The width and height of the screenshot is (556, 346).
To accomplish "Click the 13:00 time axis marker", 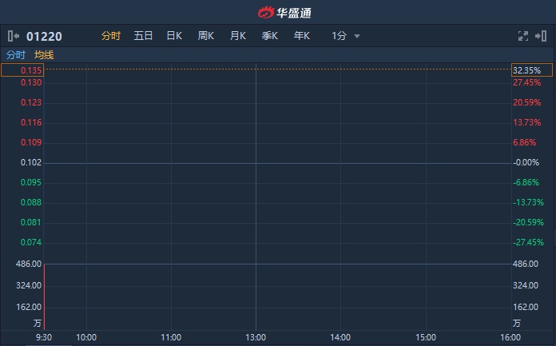I will pyautogui.click(x=256, y=337).
